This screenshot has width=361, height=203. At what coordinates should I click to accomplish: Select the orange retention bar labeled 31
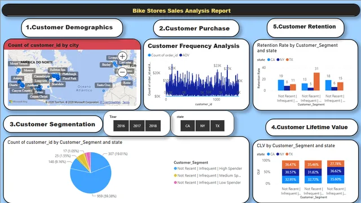pos(316,81)
